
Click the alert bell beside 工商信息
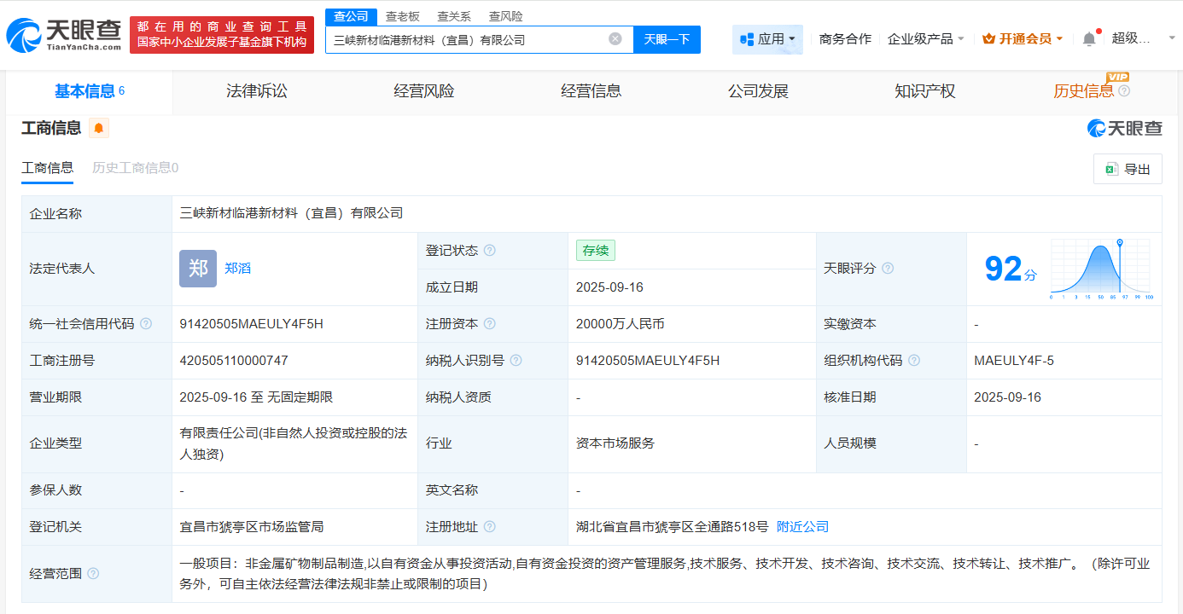point(98,127)
